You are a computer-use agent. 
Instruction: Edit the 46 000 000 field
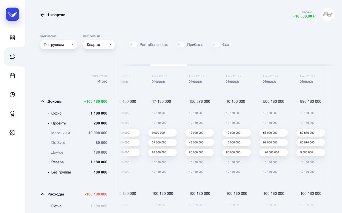tap(199, 143)
